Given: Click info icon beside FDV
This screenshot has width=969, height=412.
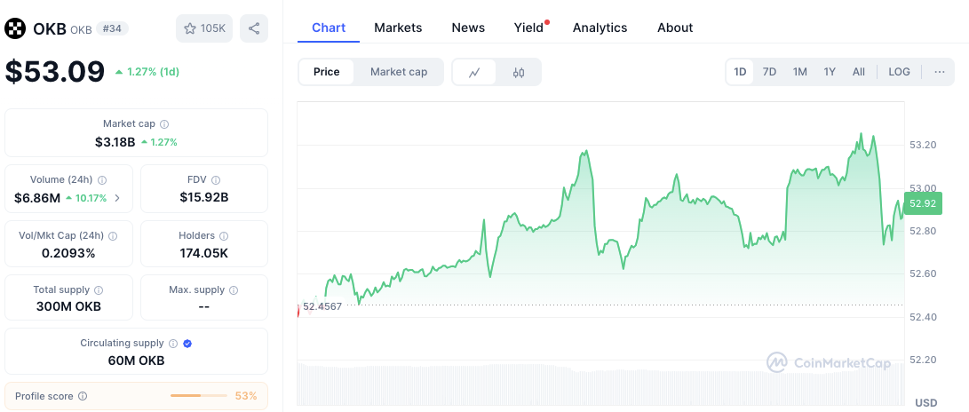Looking at the screenshot, I should click(216, 179).
